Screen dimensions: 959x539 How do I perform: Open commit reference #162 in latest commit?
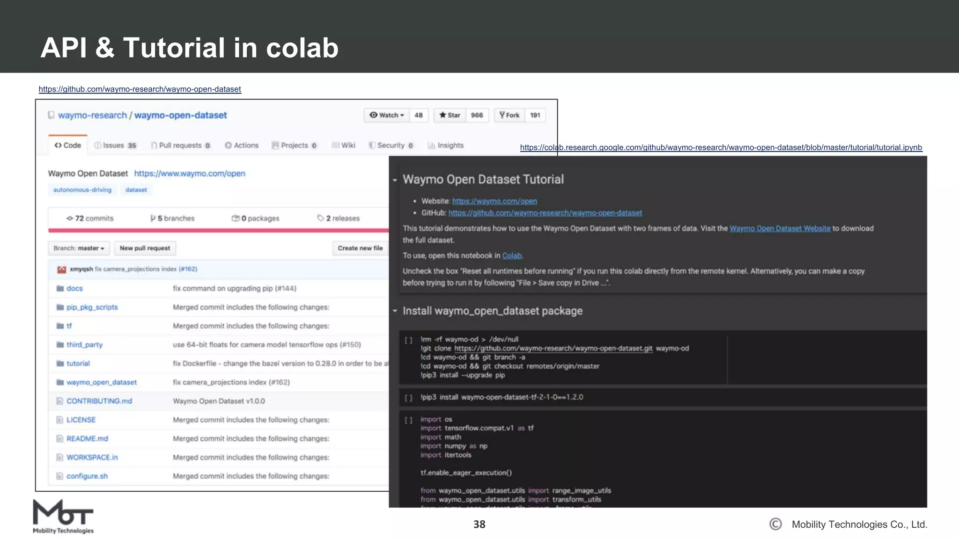(x=188, y=269)
